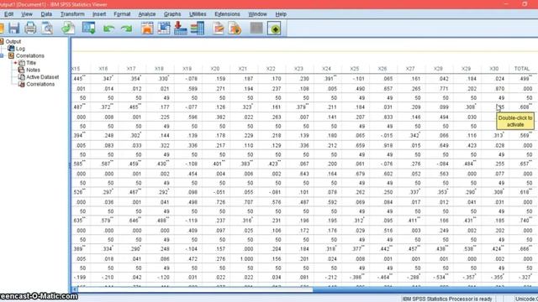Screen dimensions: 538x302
Task: Click the TOTAL column header
Action: tap(521, 69)
